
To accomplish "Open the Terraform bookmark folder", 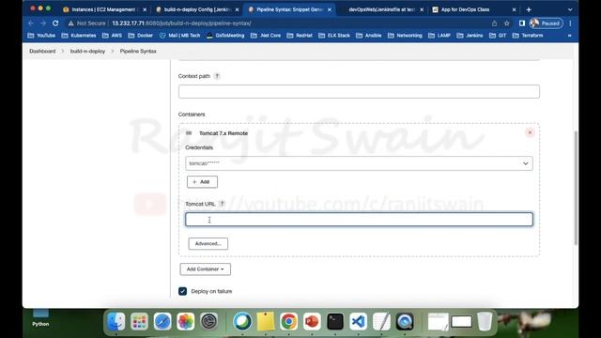I will click(x=528, y=36).
